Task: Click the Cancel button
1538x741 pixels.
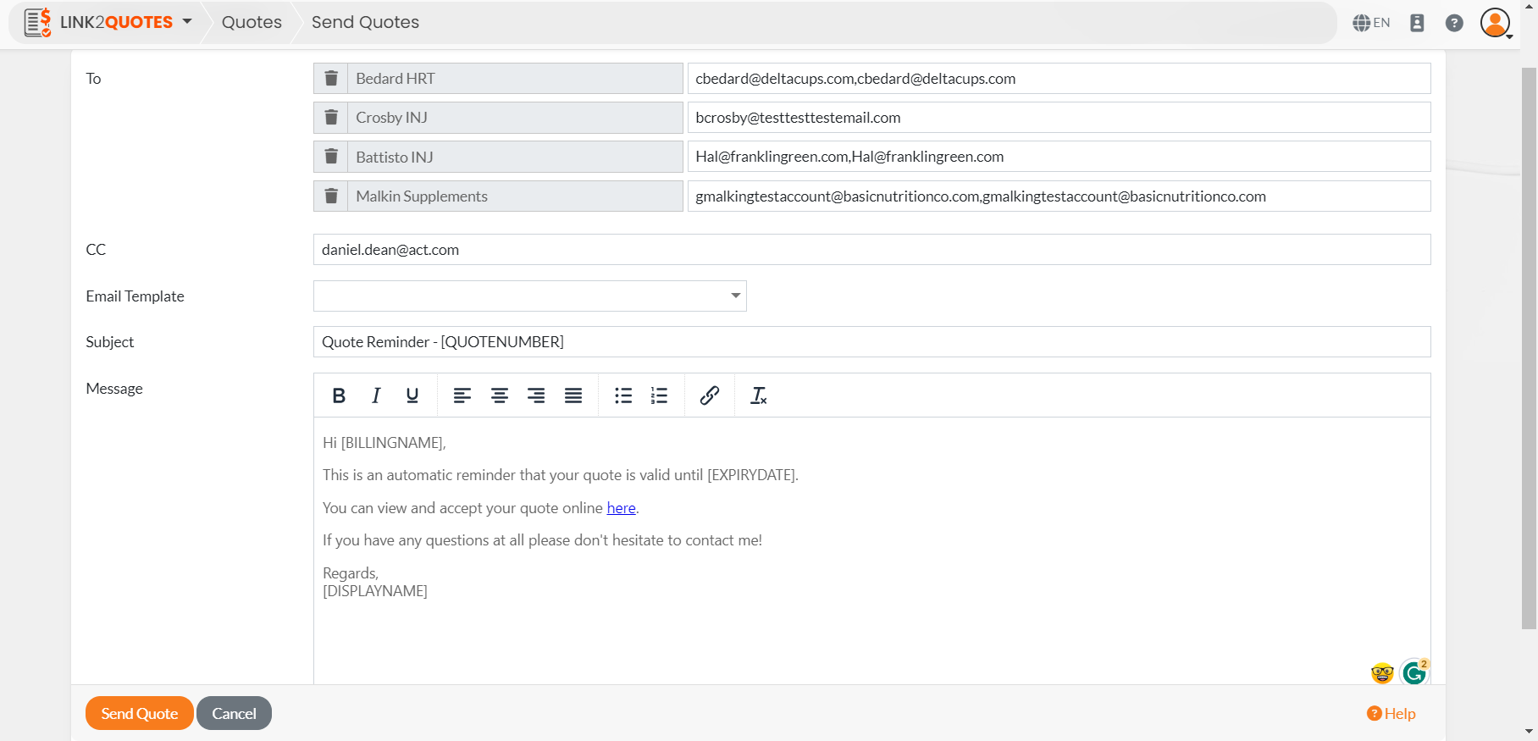Action: (234, 713)
